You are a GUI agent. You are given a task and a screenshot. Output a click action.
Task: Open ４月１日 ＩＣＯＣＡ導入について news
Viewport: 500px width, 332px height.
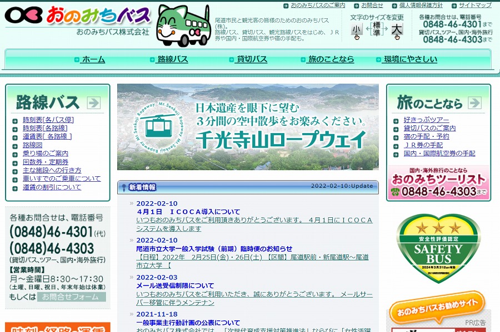tap(189, 212)
